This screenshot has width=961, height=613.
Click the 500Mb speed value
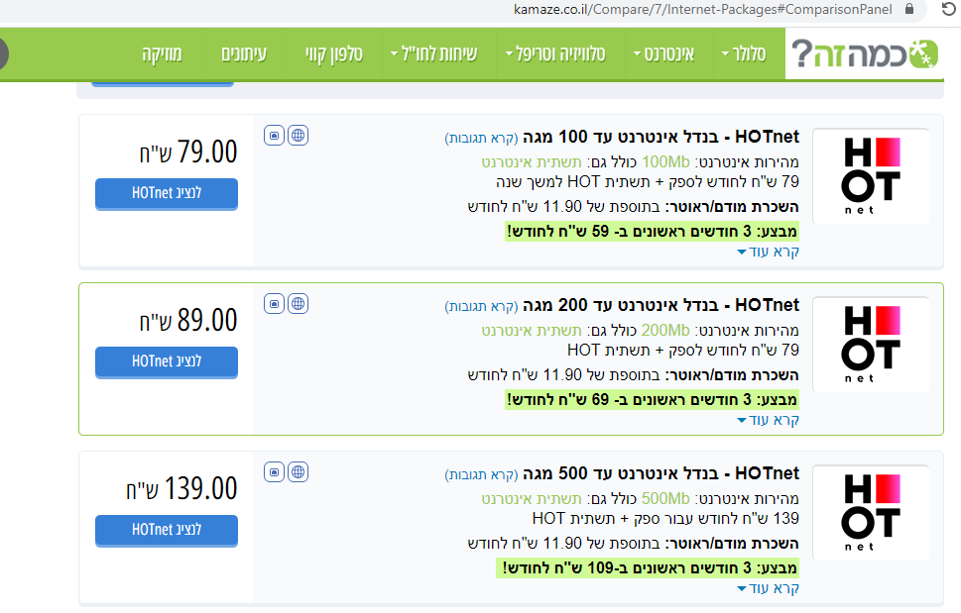665,498
